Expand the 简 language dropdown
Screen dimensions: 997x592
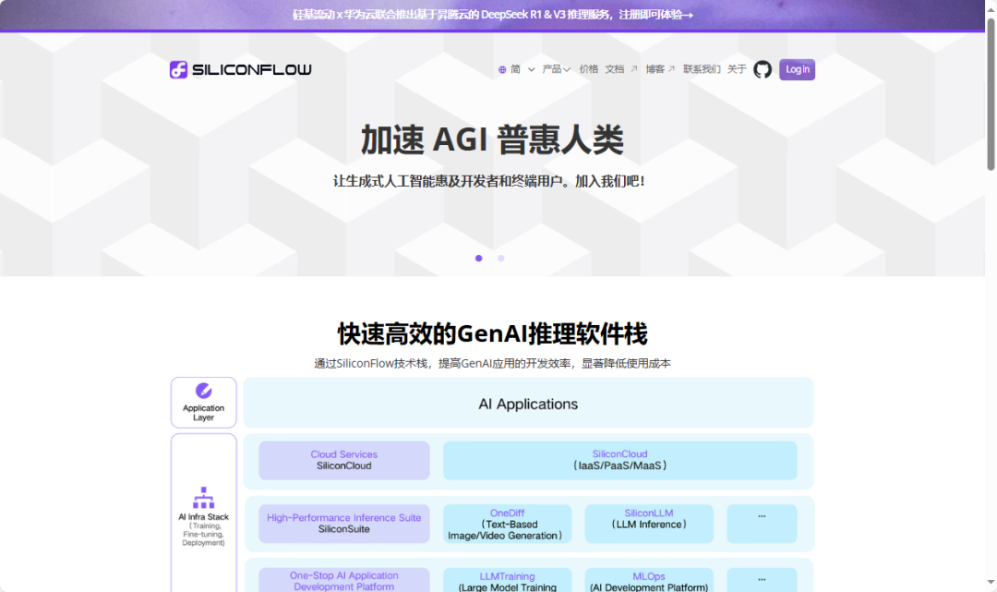[x=523, y=69]
